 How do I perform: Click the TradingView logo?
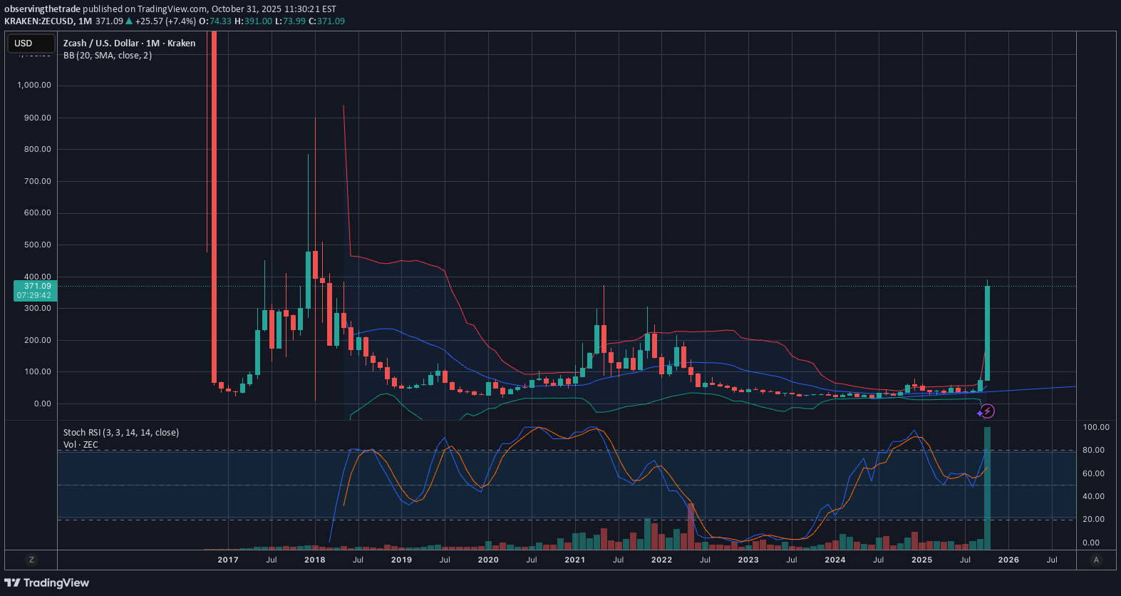click(47, 582)
